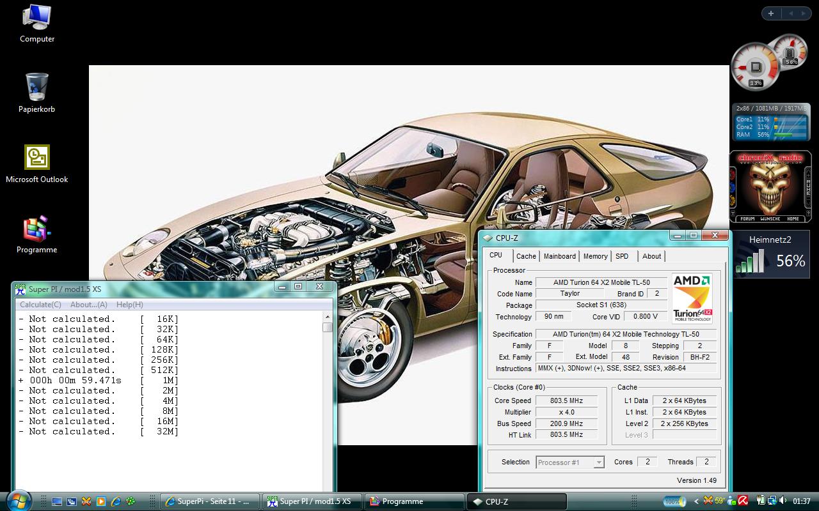Launch Internet Explorer from Quick Launch

click(116, 501)
